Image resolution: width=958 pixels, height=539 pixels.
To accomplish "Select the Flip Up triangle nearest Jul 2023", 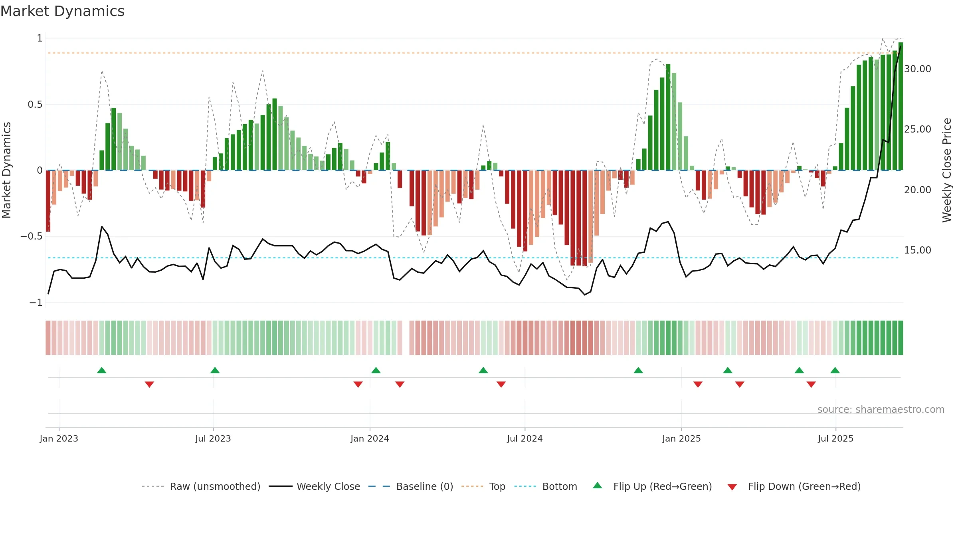I will pyautogui.click(x=215, y=370).
